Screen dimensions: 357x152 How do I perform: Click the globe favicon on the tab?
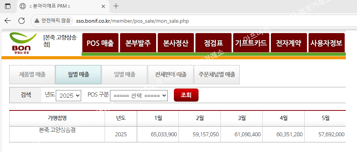(x=23, y=7)
